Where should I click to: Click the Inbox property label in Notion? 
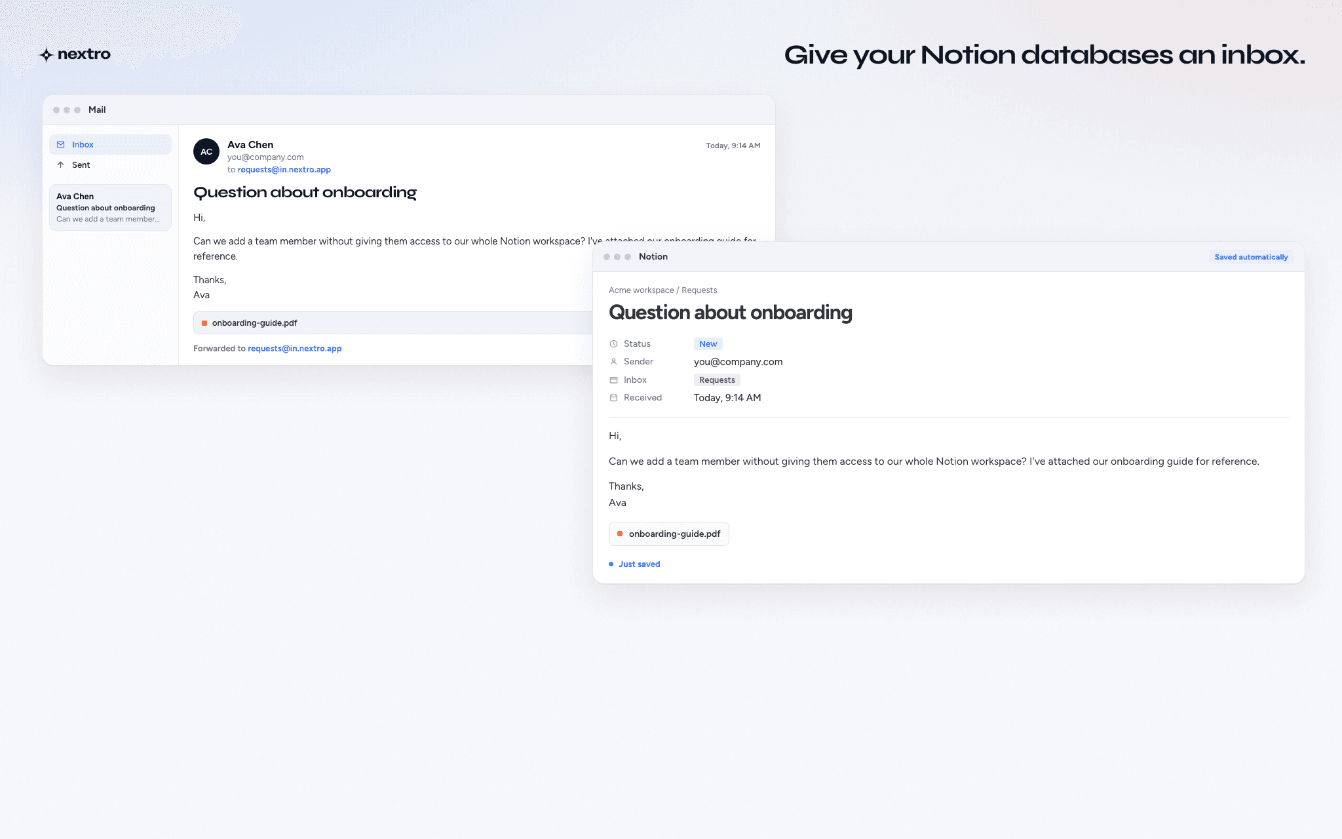635,380
